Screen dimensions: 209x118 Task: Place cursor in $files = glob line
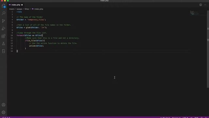click(32, 28)
